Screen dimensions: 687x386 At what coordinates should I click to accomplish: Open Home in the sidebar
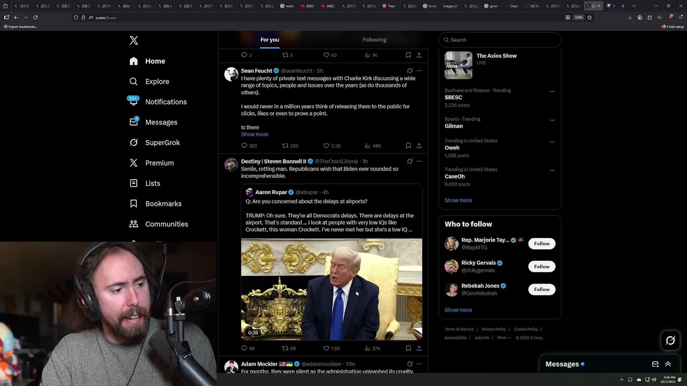[148, 61]
